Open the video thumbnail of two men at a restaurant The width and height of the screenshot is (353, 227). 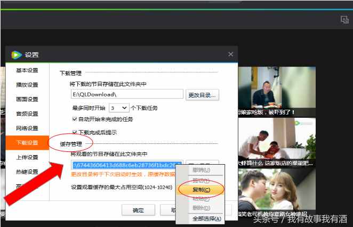[x=277, y=142]
